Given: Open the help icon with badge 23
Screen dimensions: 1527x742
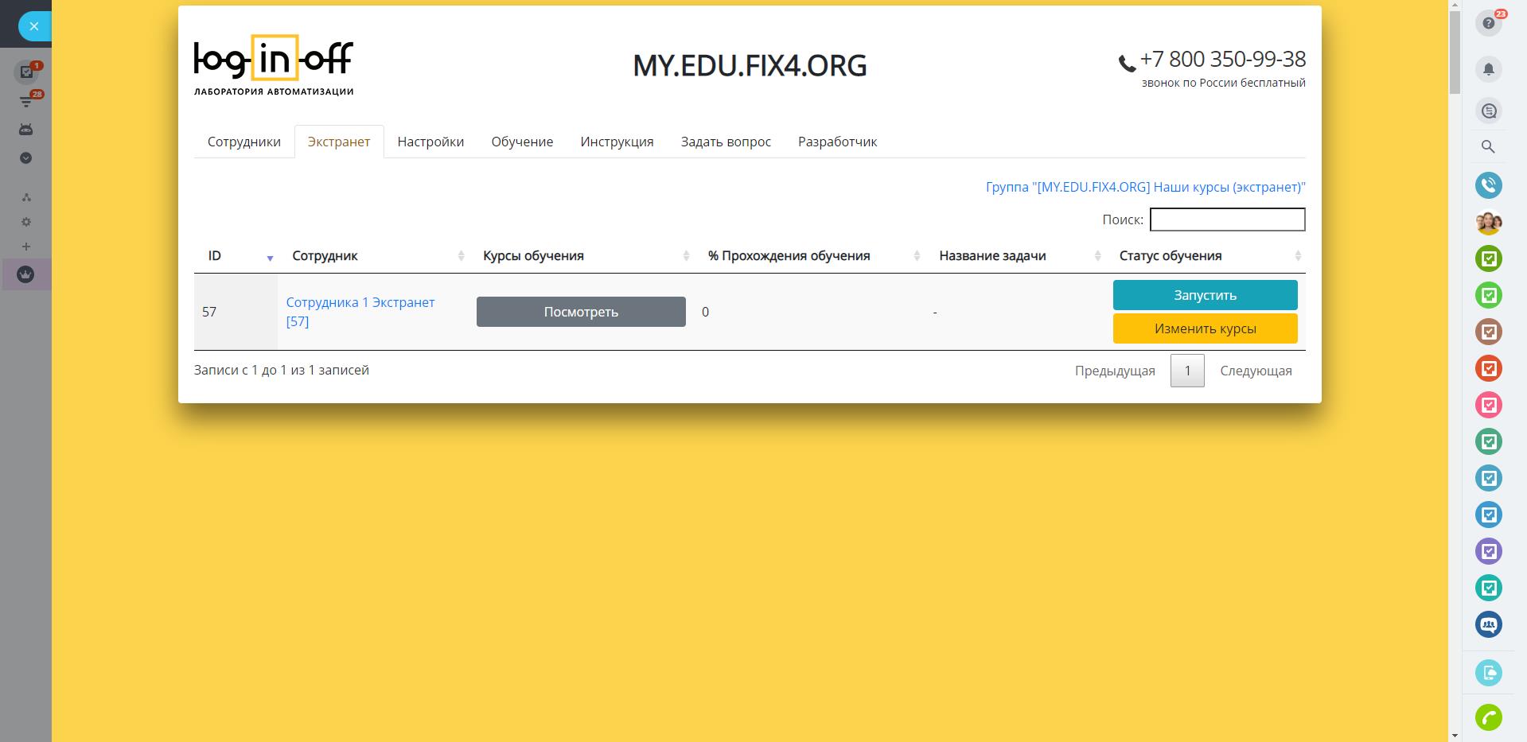Looking at the screenshot, I should [x=1489, y=23].
